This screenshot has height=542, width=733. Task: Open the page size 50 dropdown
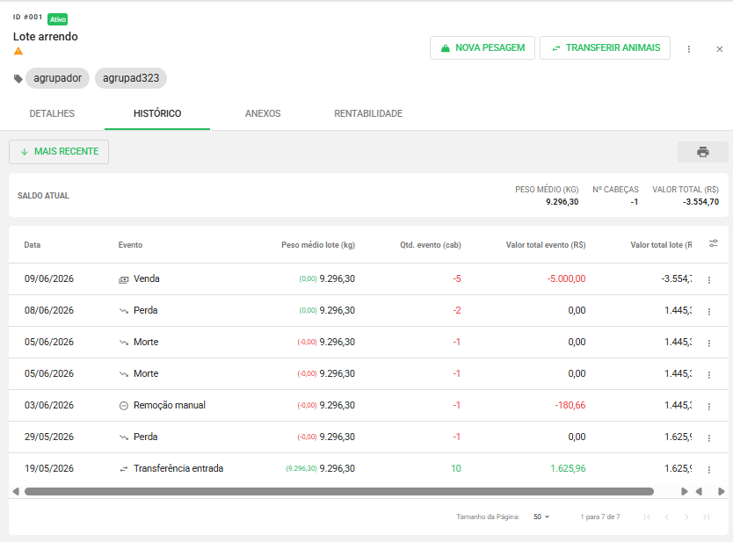tap(541, 517)
